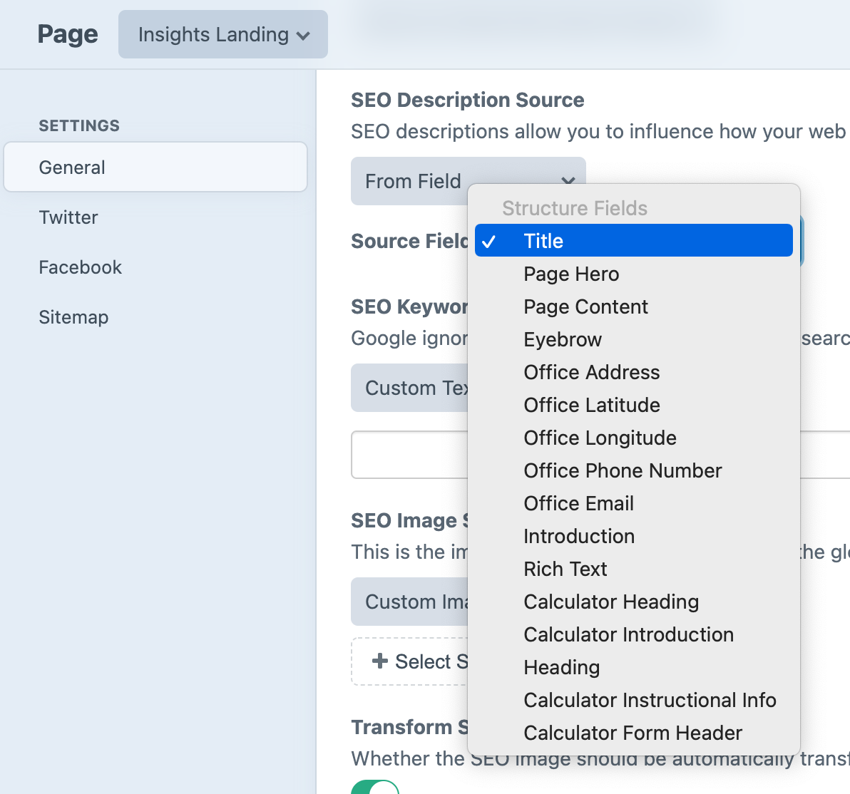
Task: Choose Calculator Form Header option
Action: pos(633,733)
